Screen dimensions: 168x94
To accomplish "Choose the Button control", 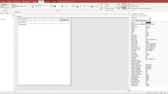I will point(25,6).
